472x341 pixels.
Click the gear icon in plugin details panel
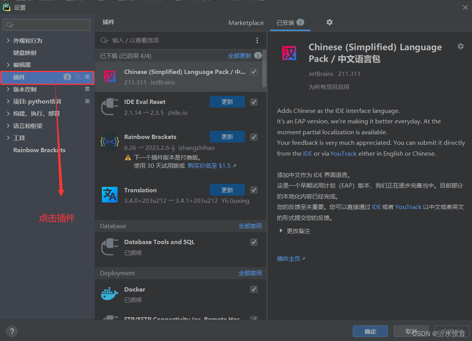click(x=461, y=46)
